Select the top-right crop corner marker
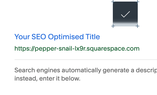 pos(138,2)
